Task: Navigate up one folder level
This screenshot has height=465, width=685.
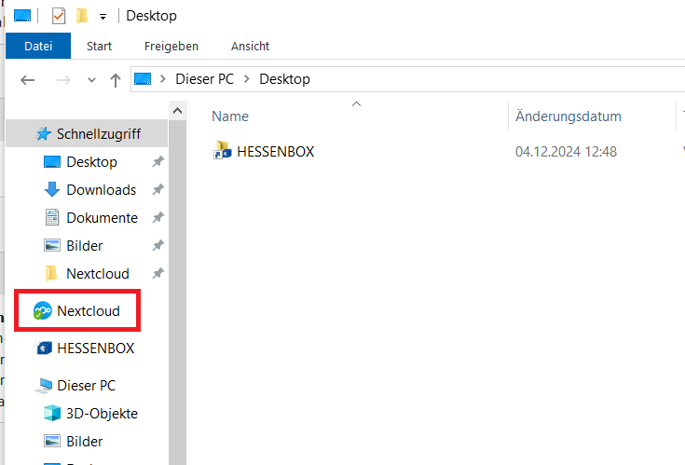Action: click(x=116, y=80)
